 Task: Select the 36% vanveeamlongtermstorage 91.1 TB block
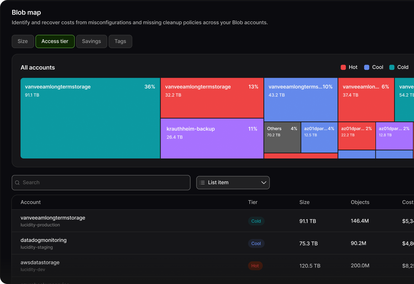(x=90, y=118)
